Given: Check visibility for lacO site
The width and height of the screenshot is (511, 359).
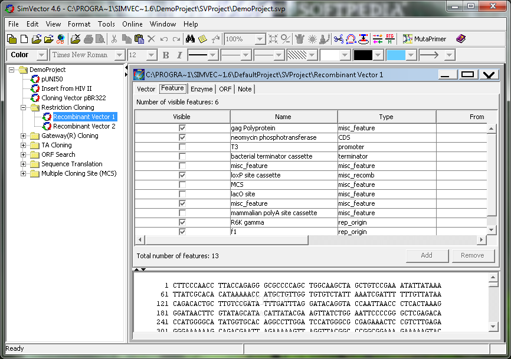Looking at the screenshot, I should (x=182, y=195).
